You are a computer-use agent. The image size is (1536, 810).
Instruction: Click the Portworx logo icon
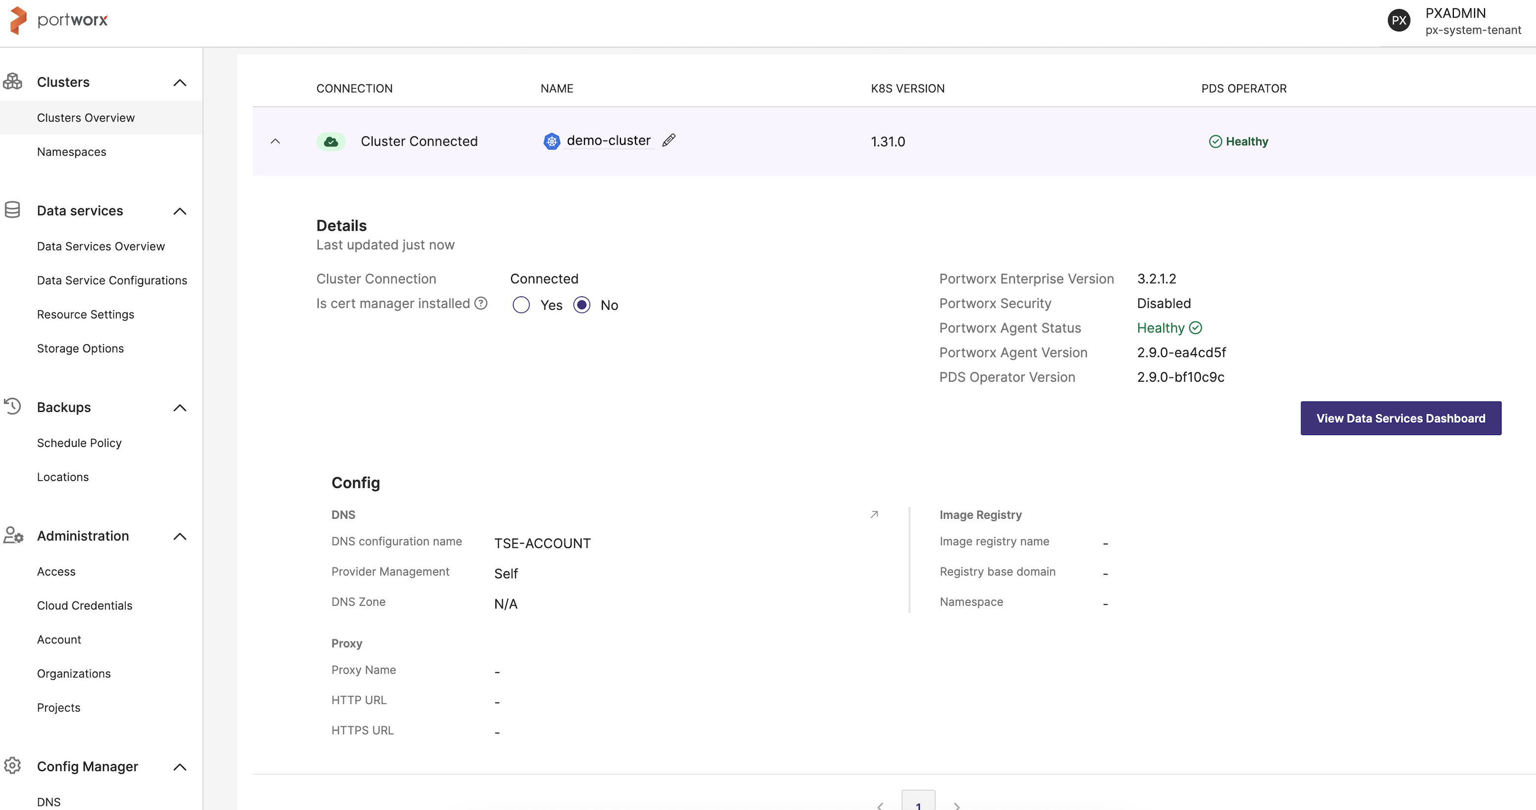pos(18,20)
